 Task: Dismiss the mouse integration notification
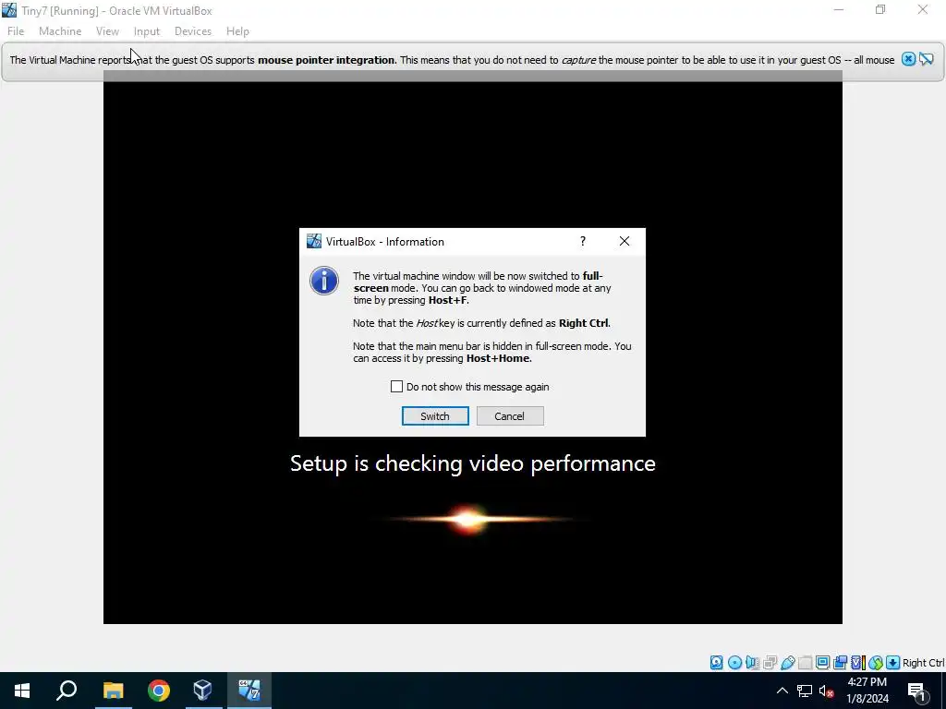point(908,59)
